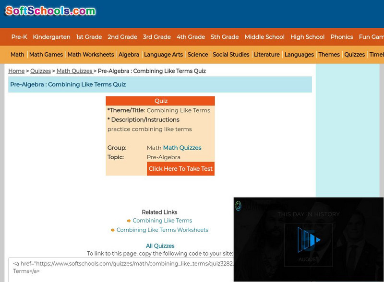Open the High School section
384x282 pixels.
pos(307,37)
